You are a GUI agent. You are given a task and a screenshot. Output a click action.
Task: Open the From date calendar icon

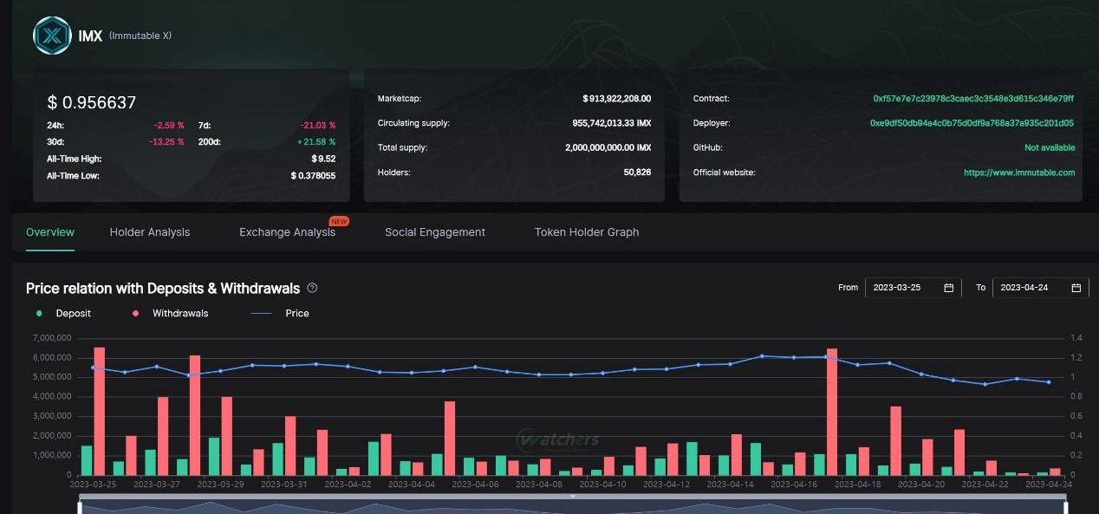click(949, 288)
